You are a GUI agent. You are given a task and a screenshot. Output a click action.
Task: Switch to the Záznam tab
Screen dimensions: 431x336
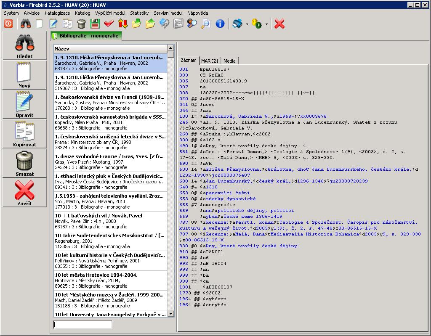click(189, 60)
